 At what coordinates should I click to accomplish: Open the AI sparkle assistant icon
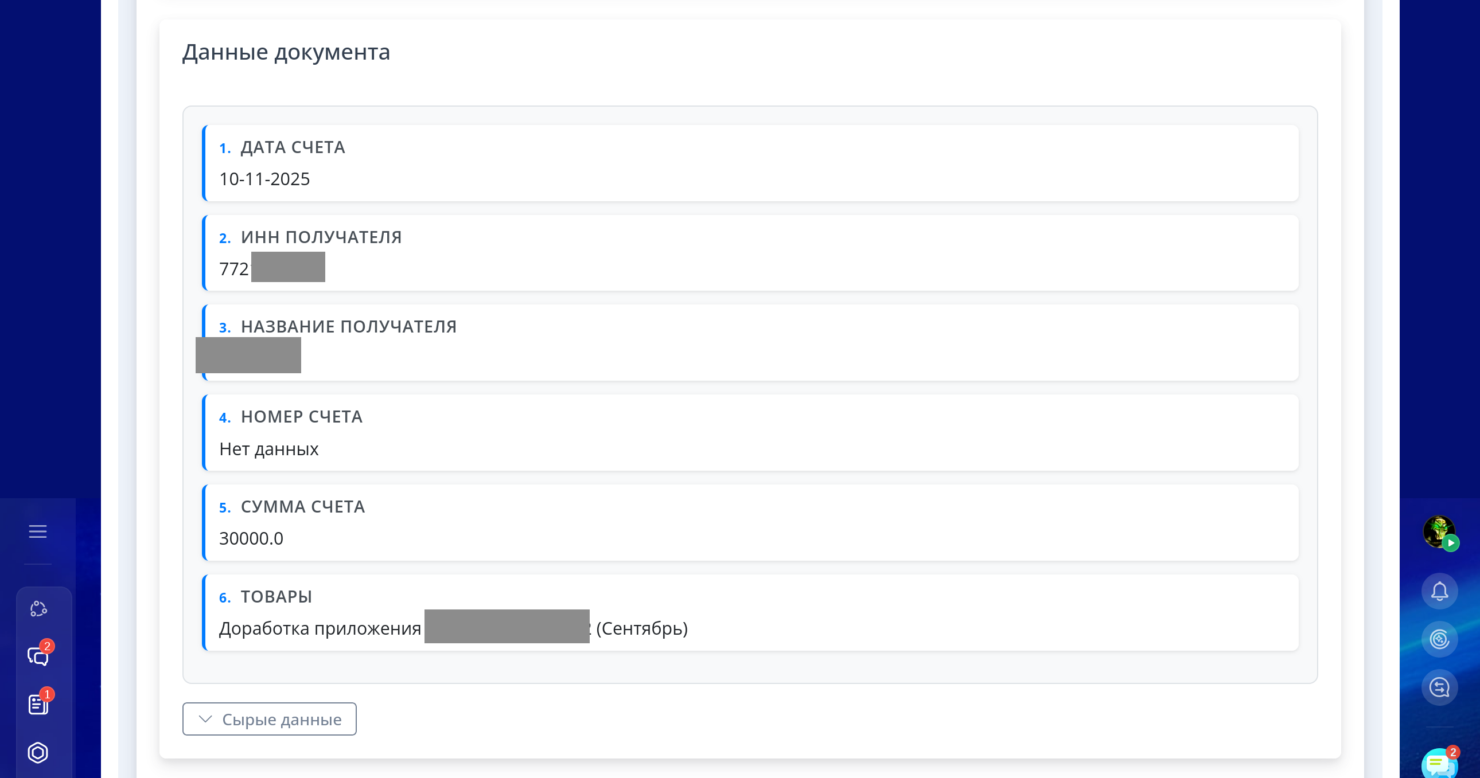pyautogui.click(x=1439, y=639)
